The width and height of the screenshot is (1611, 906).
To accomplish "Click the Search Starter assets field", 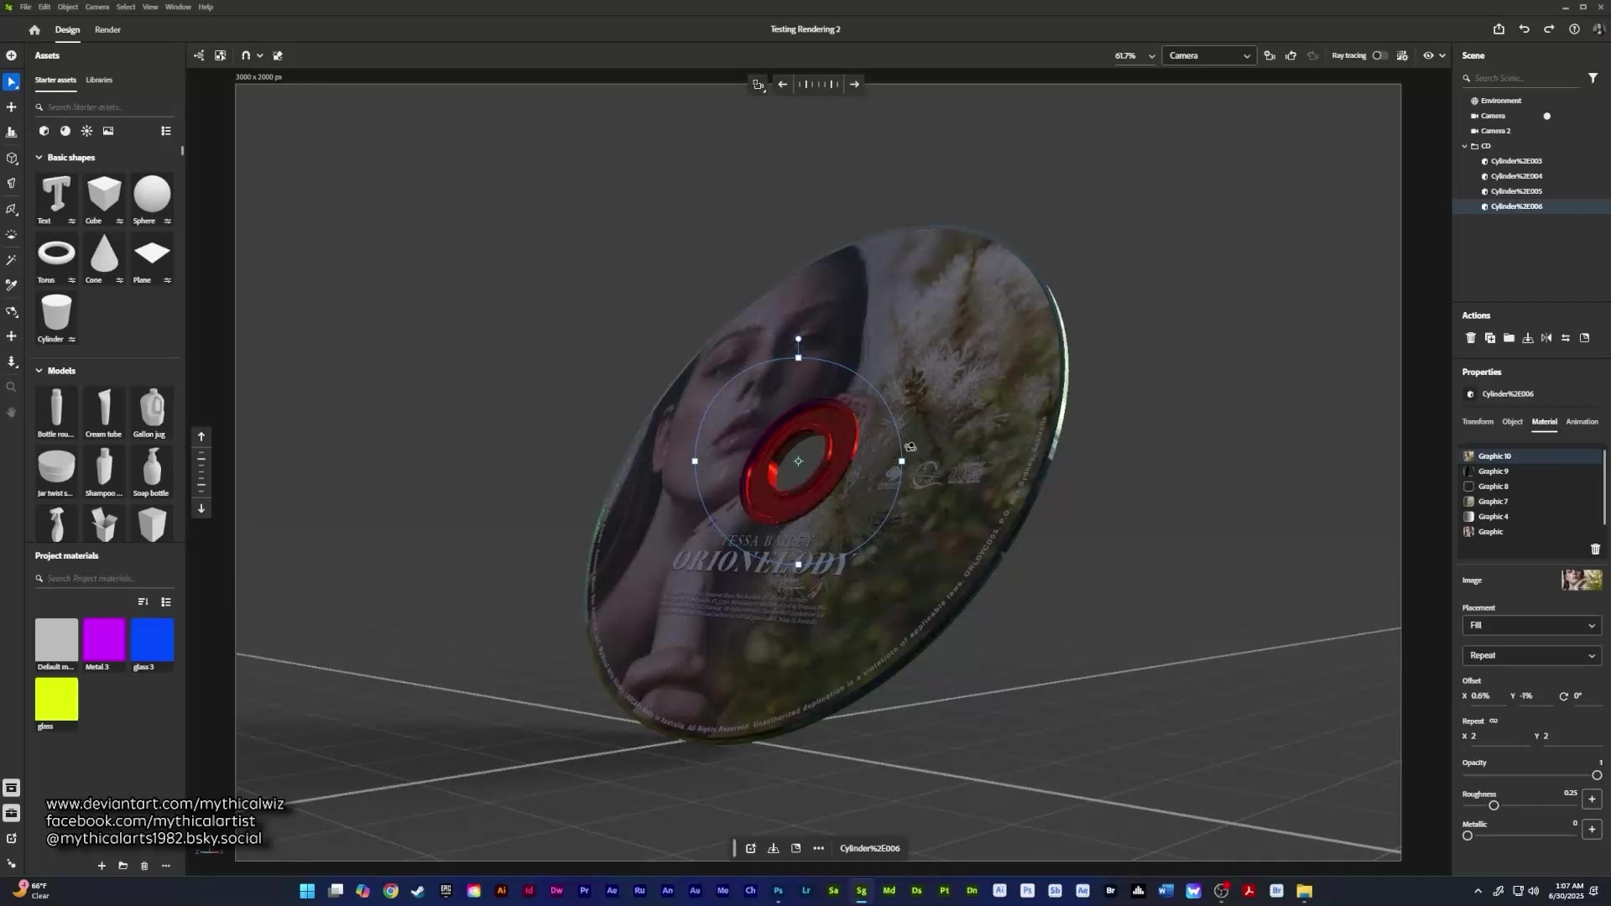I will point(105,107).
